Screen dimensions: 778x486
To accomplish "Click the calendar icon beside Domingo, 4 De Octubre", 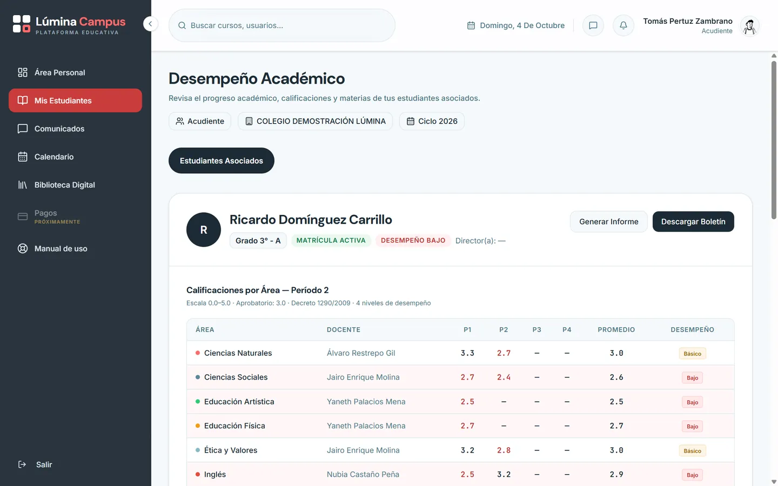I will [x=471, y=25].
